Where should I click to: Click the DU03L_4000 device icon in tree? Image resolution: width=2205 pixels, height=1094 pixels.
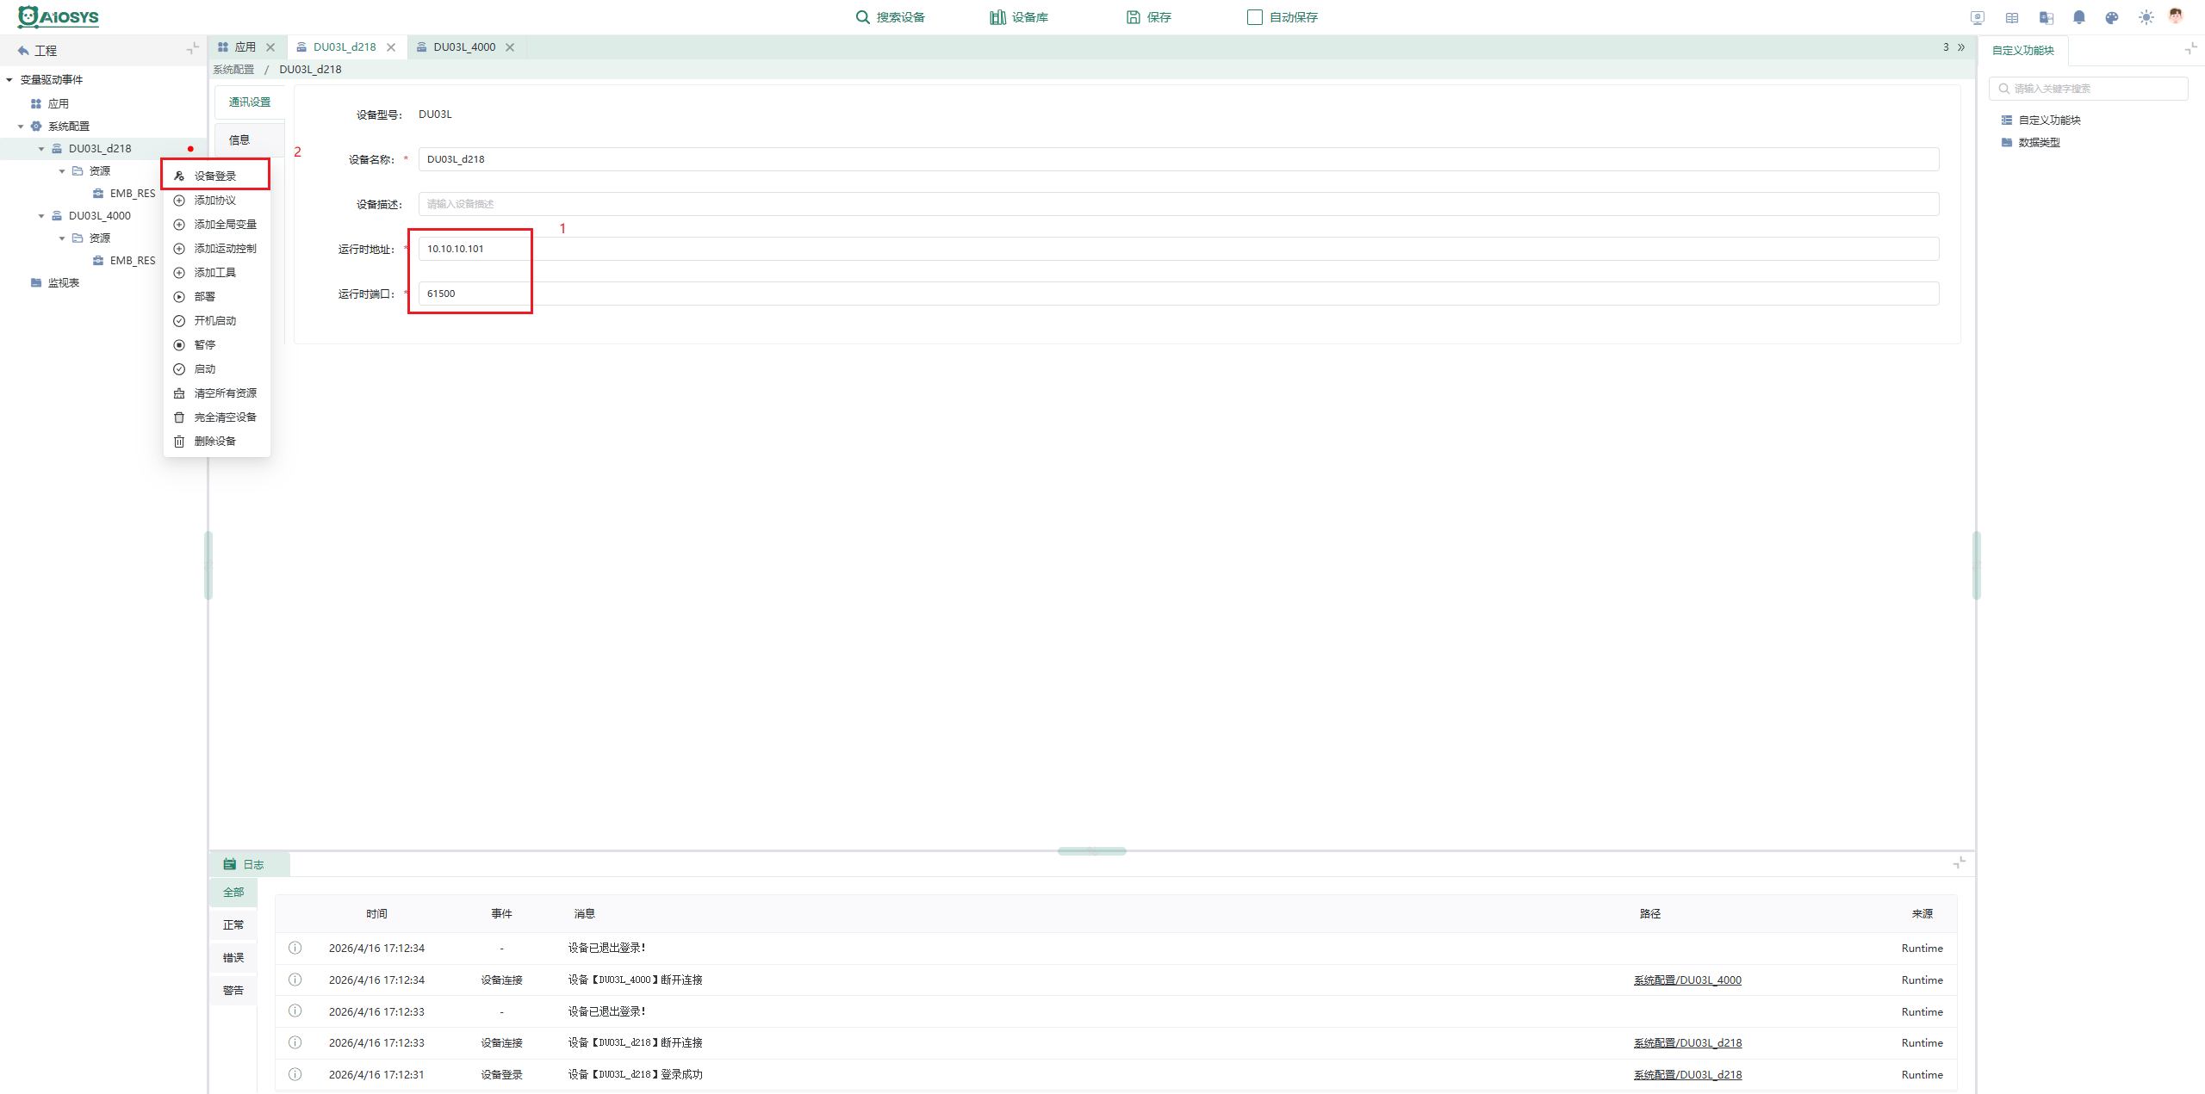pos(57,216)
